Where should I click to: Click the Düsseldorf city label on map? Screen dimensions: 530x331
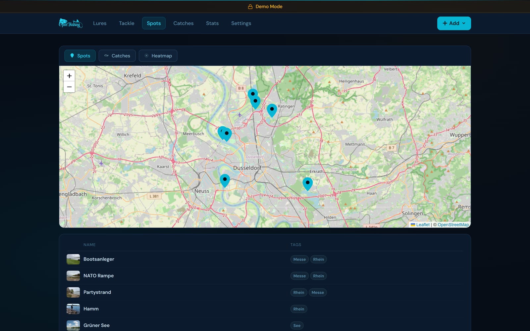tap(247, 168)
